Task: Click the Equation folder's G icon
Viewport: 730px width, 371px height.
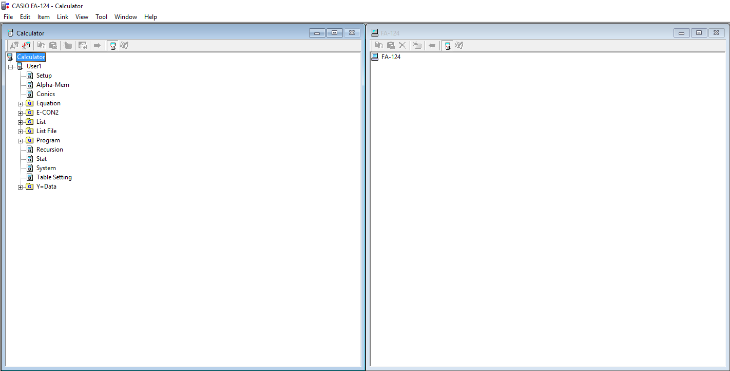Action: point(30,103)
